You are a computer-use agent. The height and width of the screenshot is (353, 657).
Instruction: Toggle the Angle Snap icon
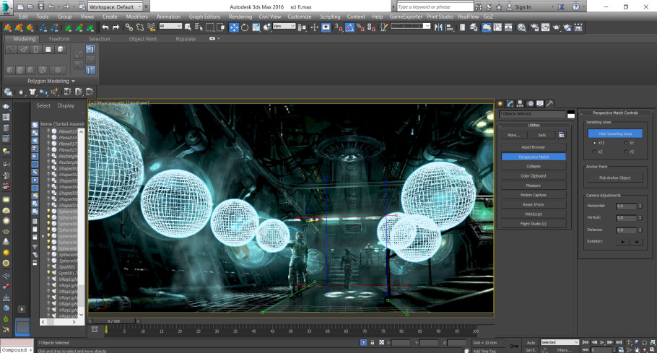coord(349,27)
